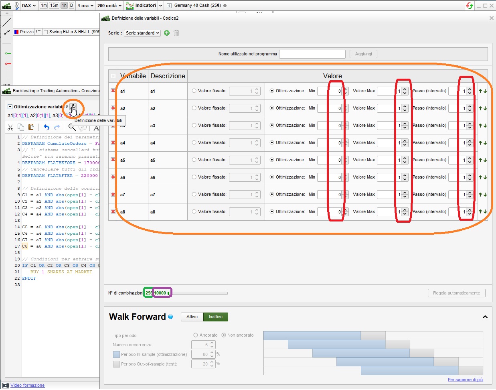Delete variable a2 with red X icon
496x390 pixels.
(113, 108)
